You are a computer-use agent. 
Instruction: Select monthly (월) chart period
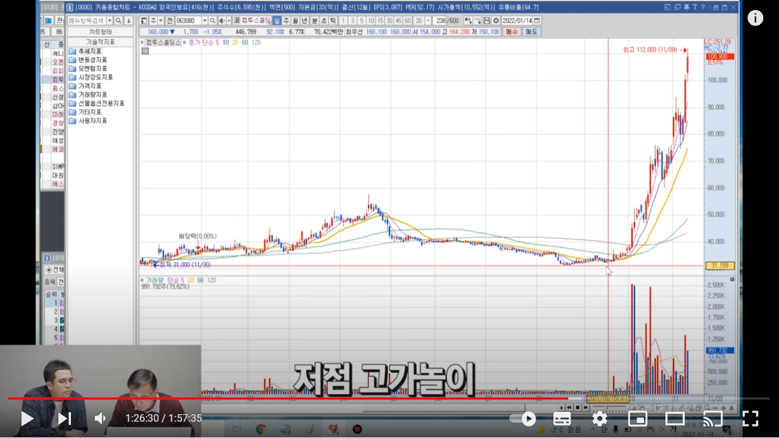[x=296, y=21]
